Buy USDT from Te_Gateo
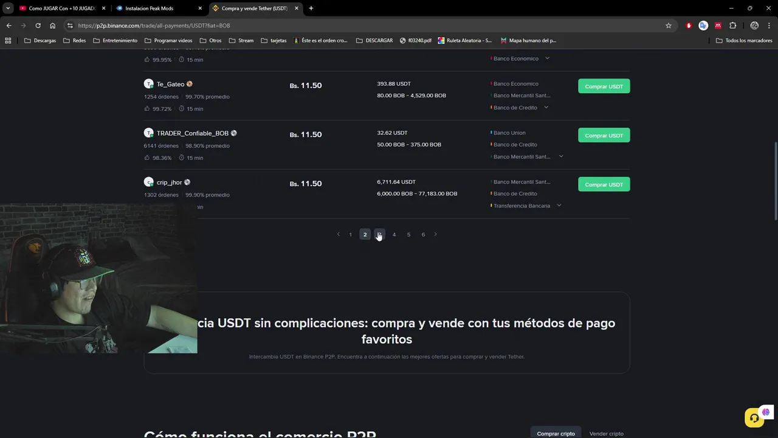 coord(604,86)
